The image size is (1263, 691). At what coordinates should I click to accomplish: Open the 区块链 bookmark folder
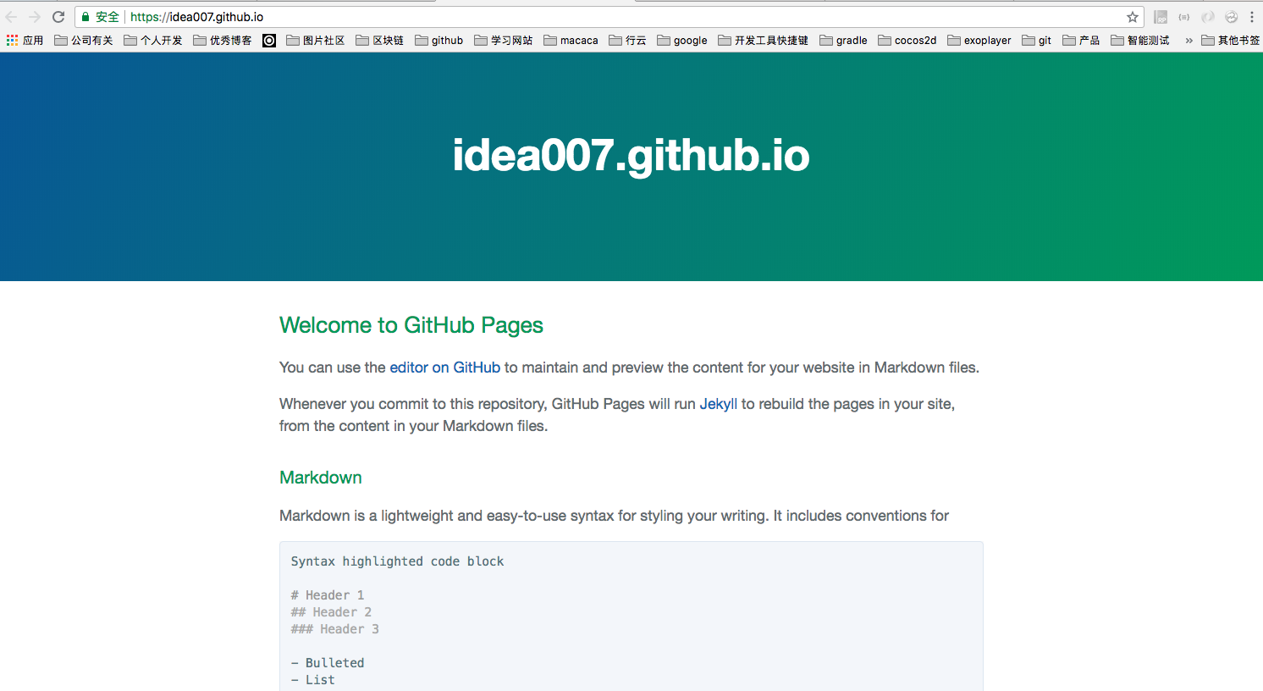pyautogui.click(x=380, y=40)
